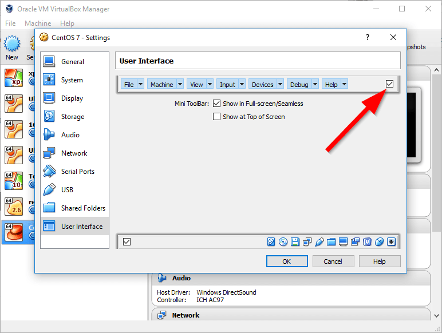Expand the View menu dropdown arrow
This screenshot has height=333, width=442.
pos(210,84)
